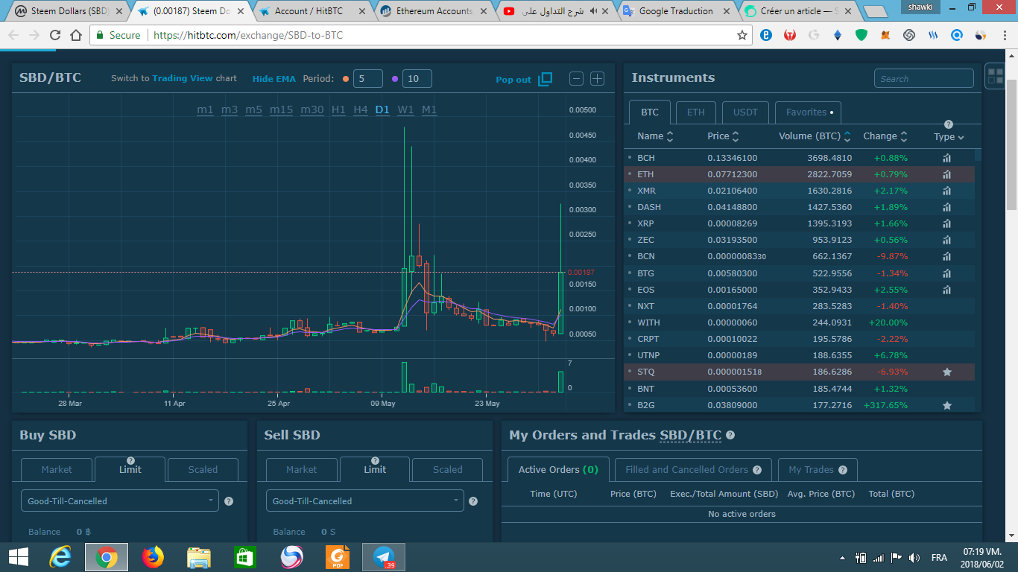Image resolution: width=1018 pixels, height=572 pixels.
Task: Reload the page in Chrome
Action: point(55,35)
